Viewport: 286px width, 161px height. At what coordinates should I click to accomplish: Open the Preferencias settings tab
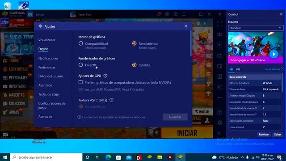pos(46,68)
